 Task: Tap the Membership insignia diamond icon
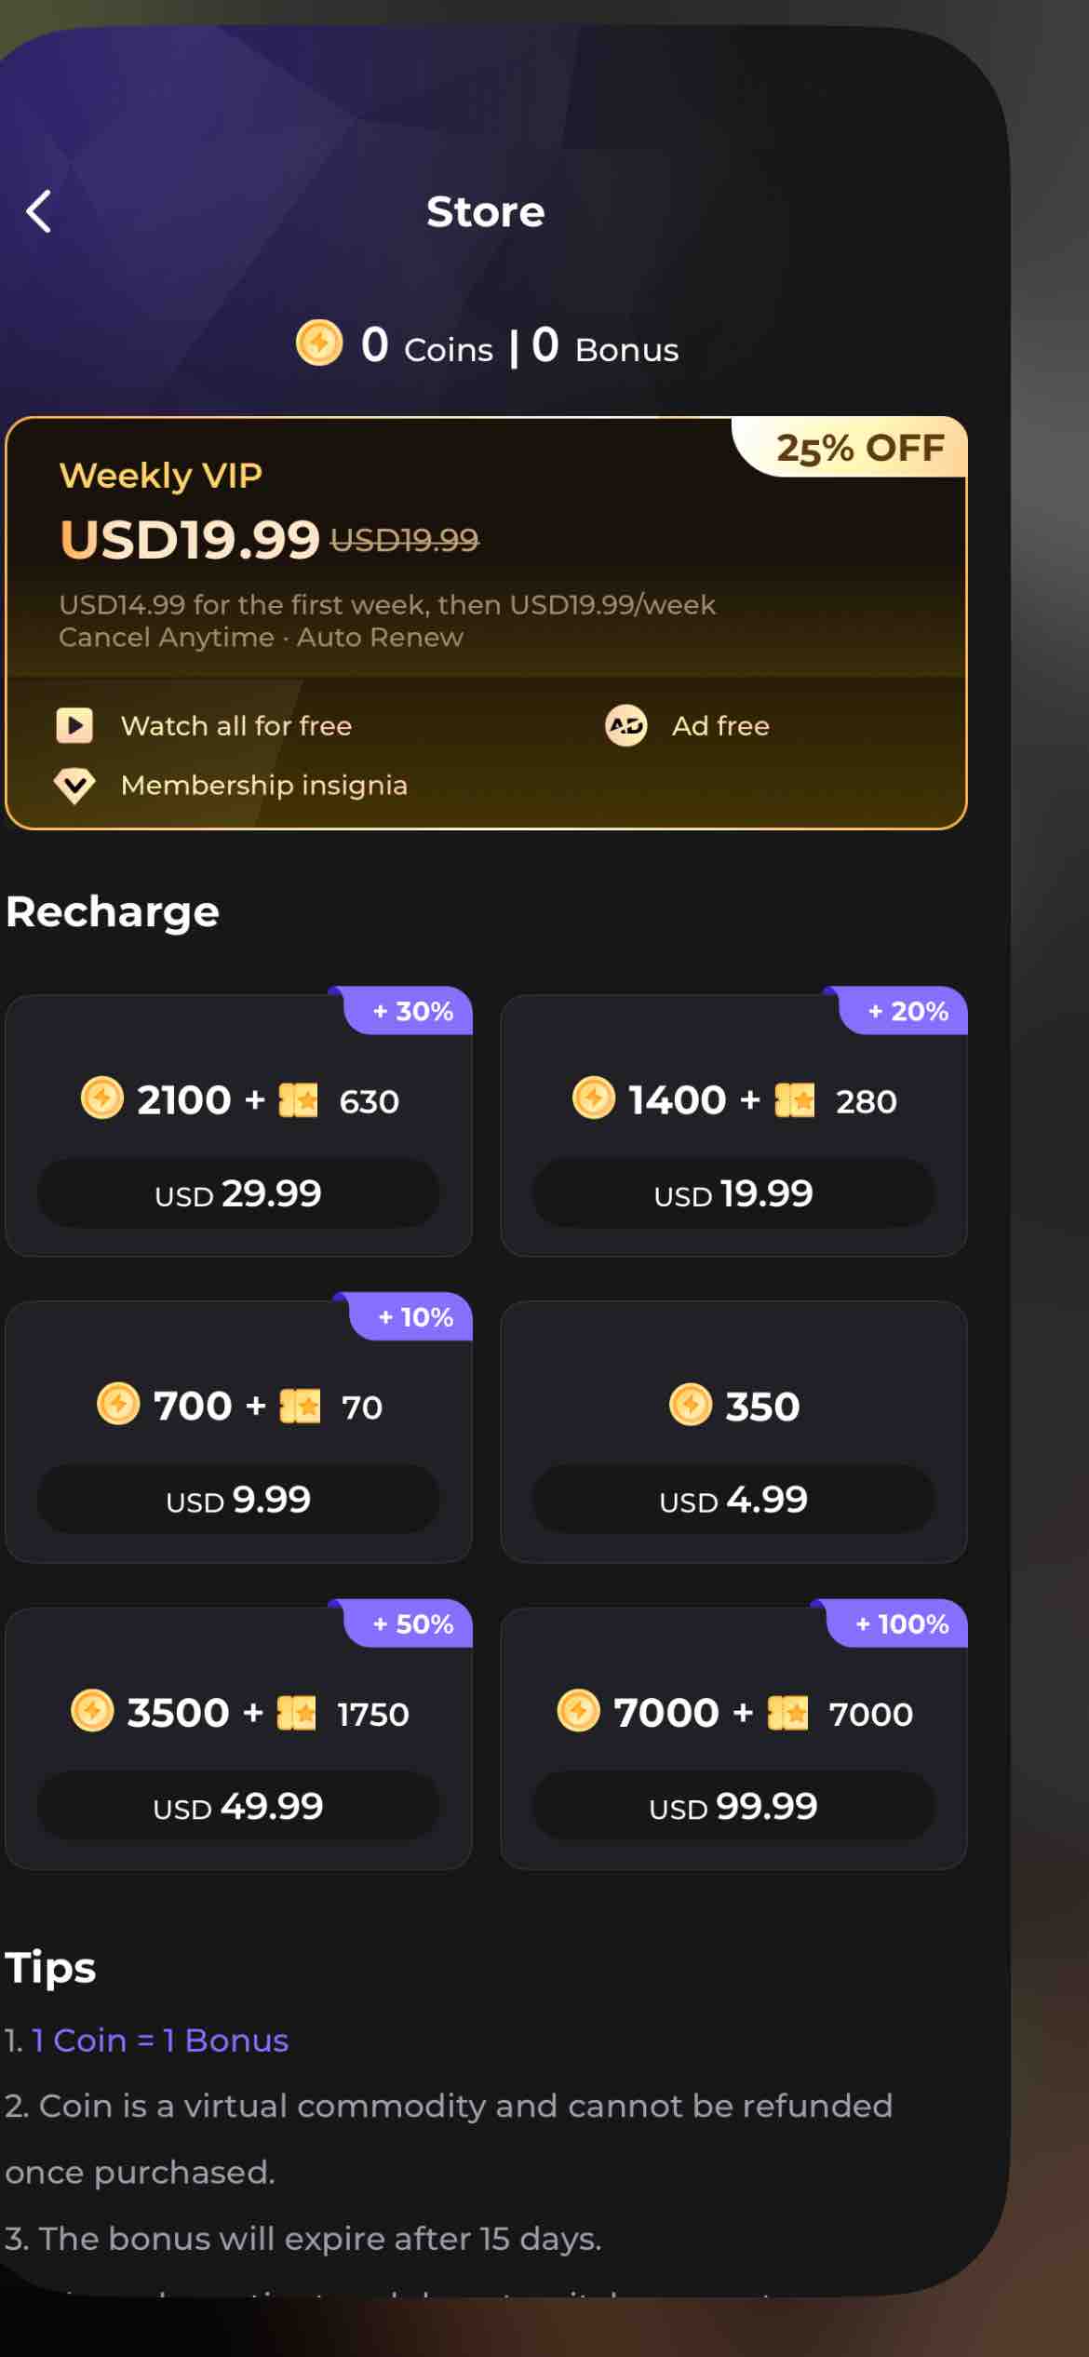pos(74,786)
